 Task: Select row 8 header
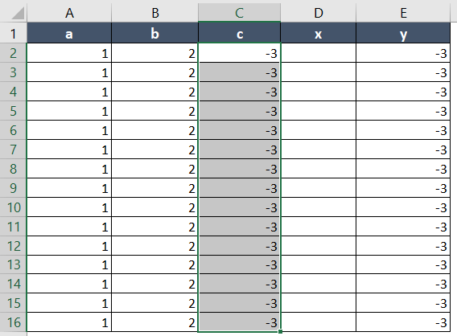coord(13,169)
